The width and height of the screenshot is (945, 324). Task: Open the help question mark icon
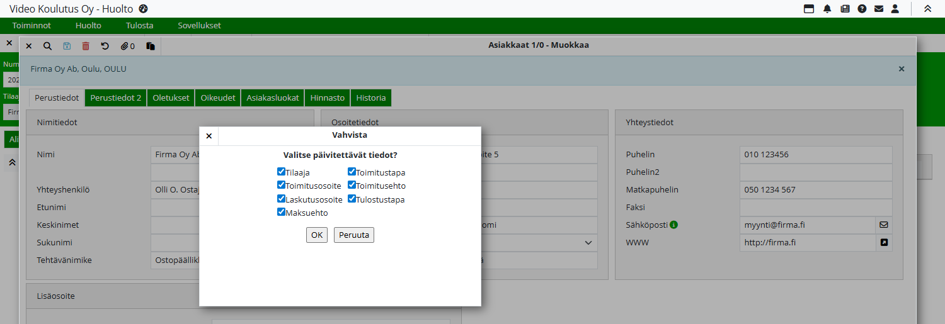click(x=862, y=9)
